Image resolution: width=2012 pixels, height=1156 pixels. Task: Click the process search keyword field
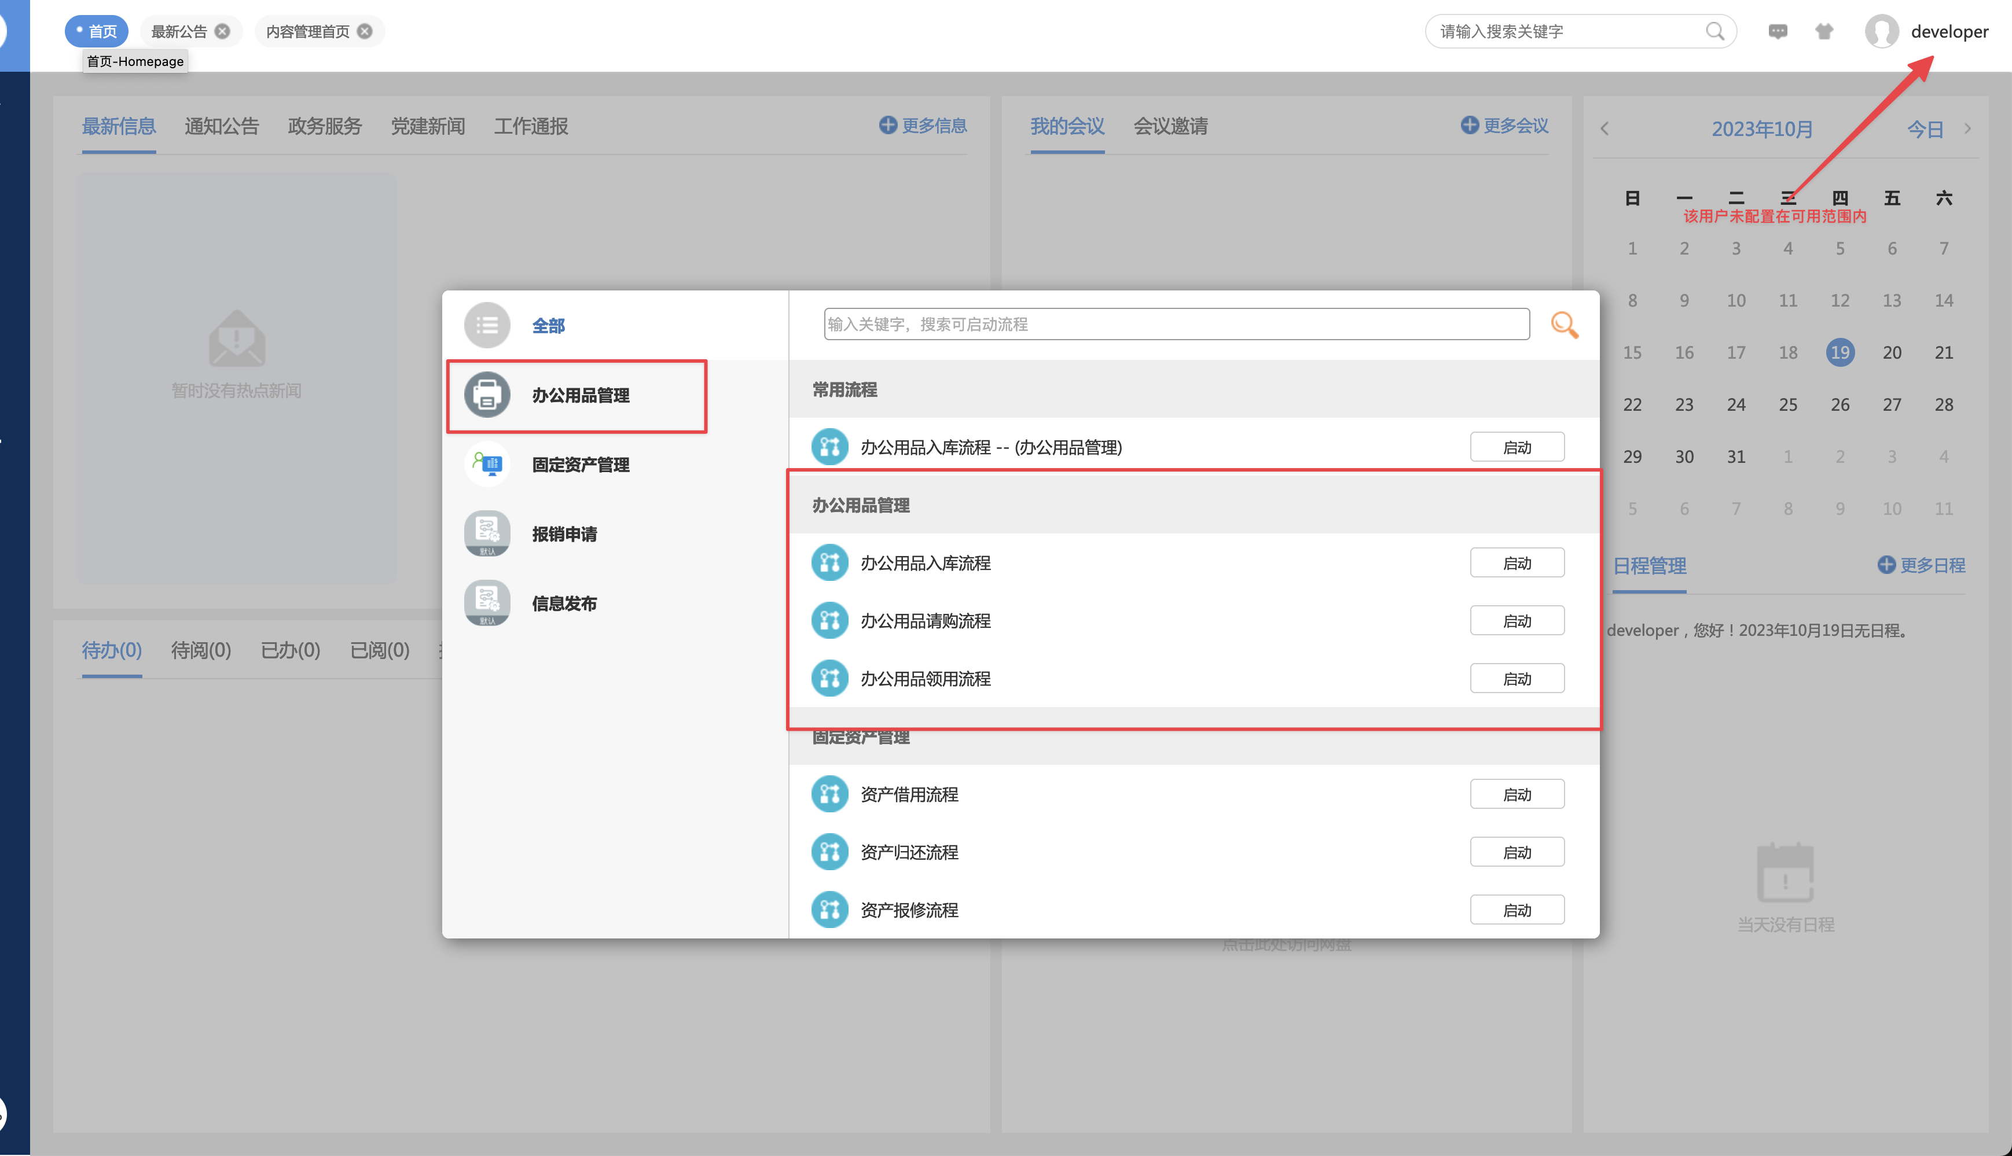[x=1176, y=325]
